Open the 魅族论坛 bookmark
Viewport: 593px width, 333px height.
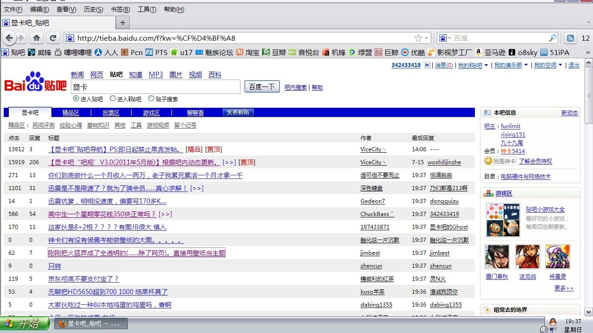click(x=214, y=52)
